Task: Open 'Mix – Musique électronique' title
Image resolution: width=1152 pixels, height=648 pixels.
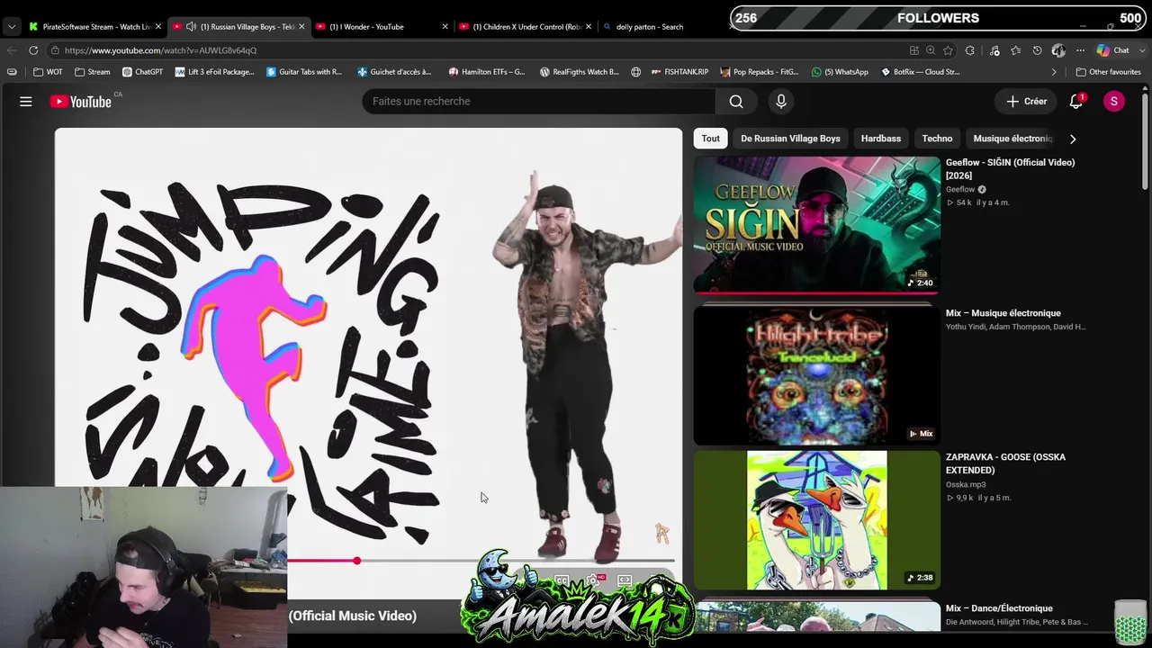Action: coord(1003,313)
